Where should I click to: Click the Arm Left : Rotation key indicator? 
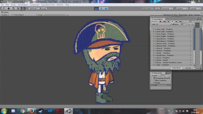191,32
